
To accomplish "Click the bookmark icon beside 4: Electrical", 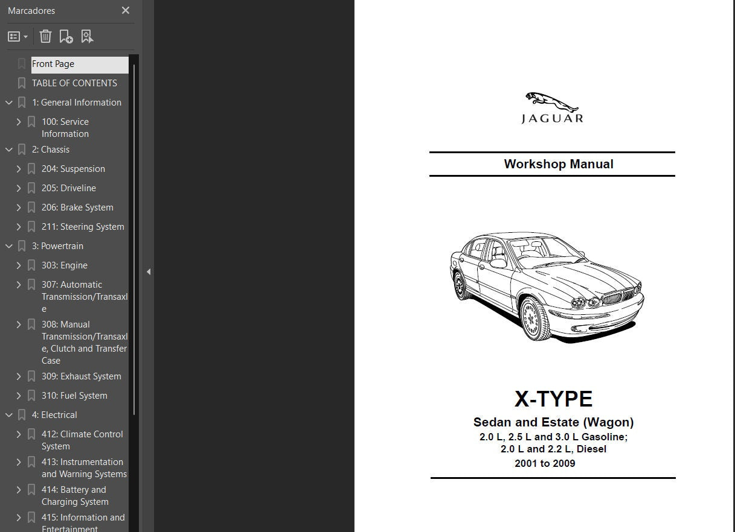I will click(22, 415).
